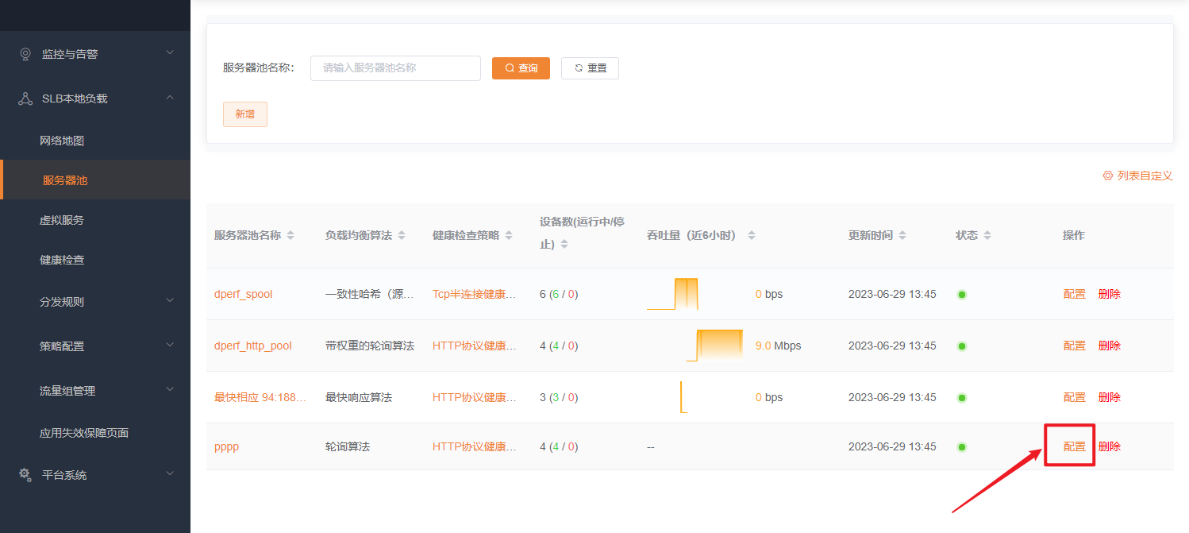Sort by 服务器池名称 column sort icon
The image size is (1189, 533).
pyautogui.click(x=291, y=236)
